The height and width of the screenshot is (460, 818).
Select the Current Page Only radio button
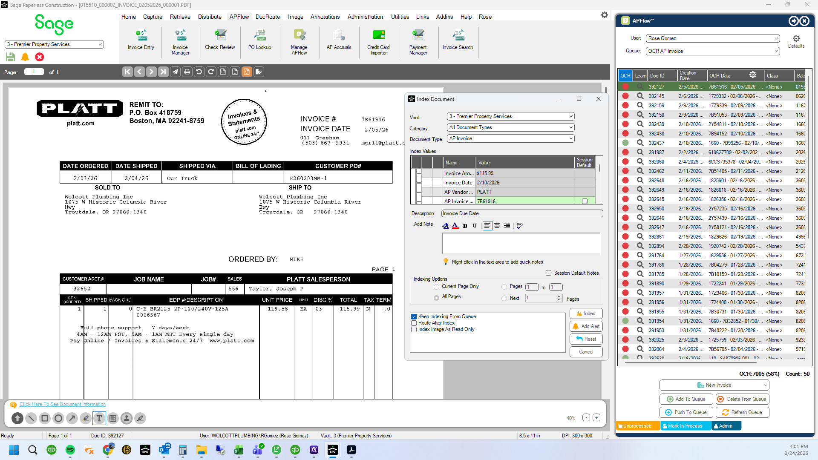point(436,287)
